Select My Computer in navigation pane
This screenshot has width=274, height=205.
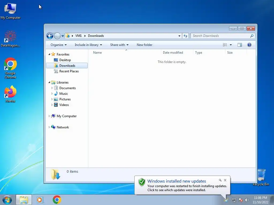pos(67,116)
